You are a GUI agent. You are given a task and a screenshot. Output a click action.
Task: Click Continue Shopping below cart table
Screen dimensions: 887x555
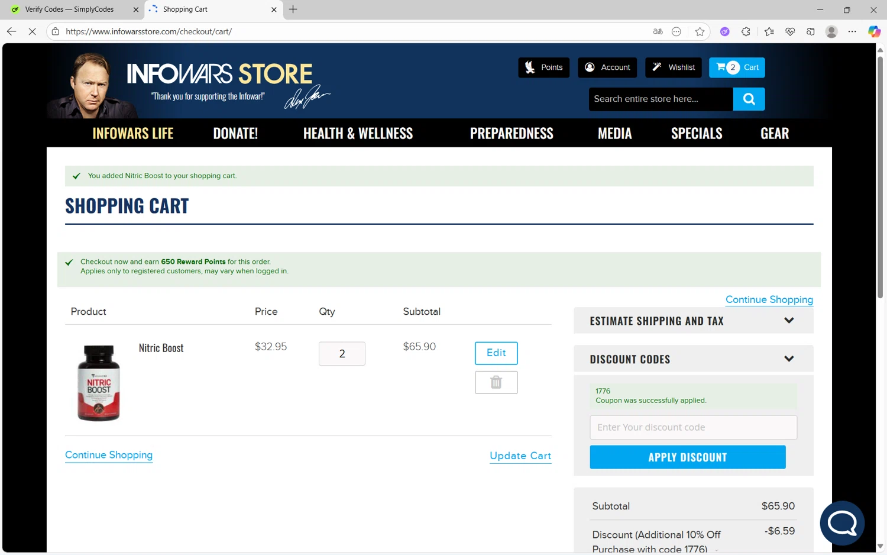[x=109, y=455]
